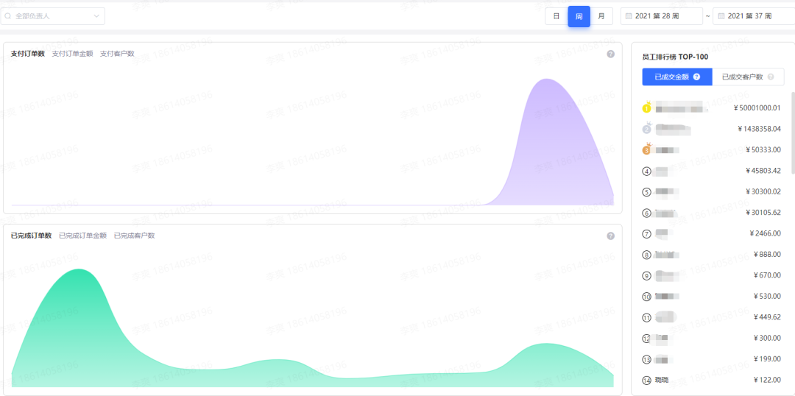Viewport: 795px width, 396px height.
Task: Show ranking by 已成交客户数
Action: pyautogui.click(x=748, y=77)
